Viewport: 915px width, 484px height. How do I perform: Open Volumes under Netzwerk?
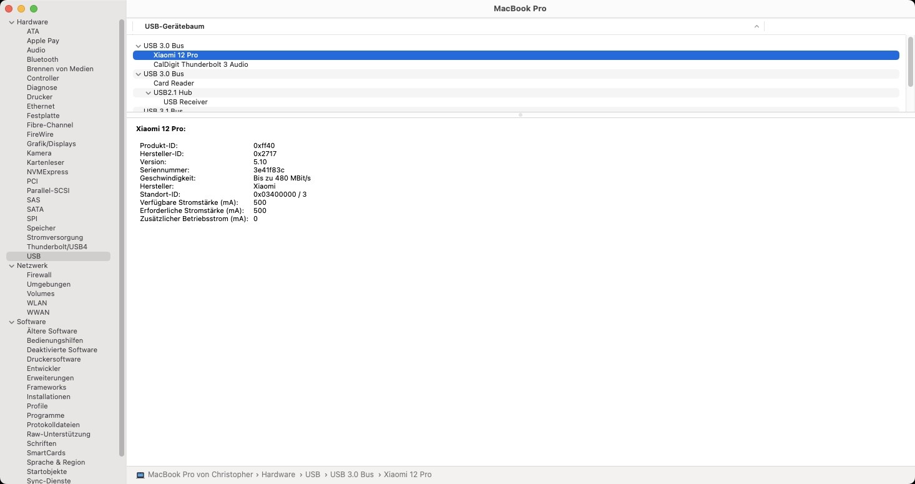pyautogui.click(x=41, y=294)
